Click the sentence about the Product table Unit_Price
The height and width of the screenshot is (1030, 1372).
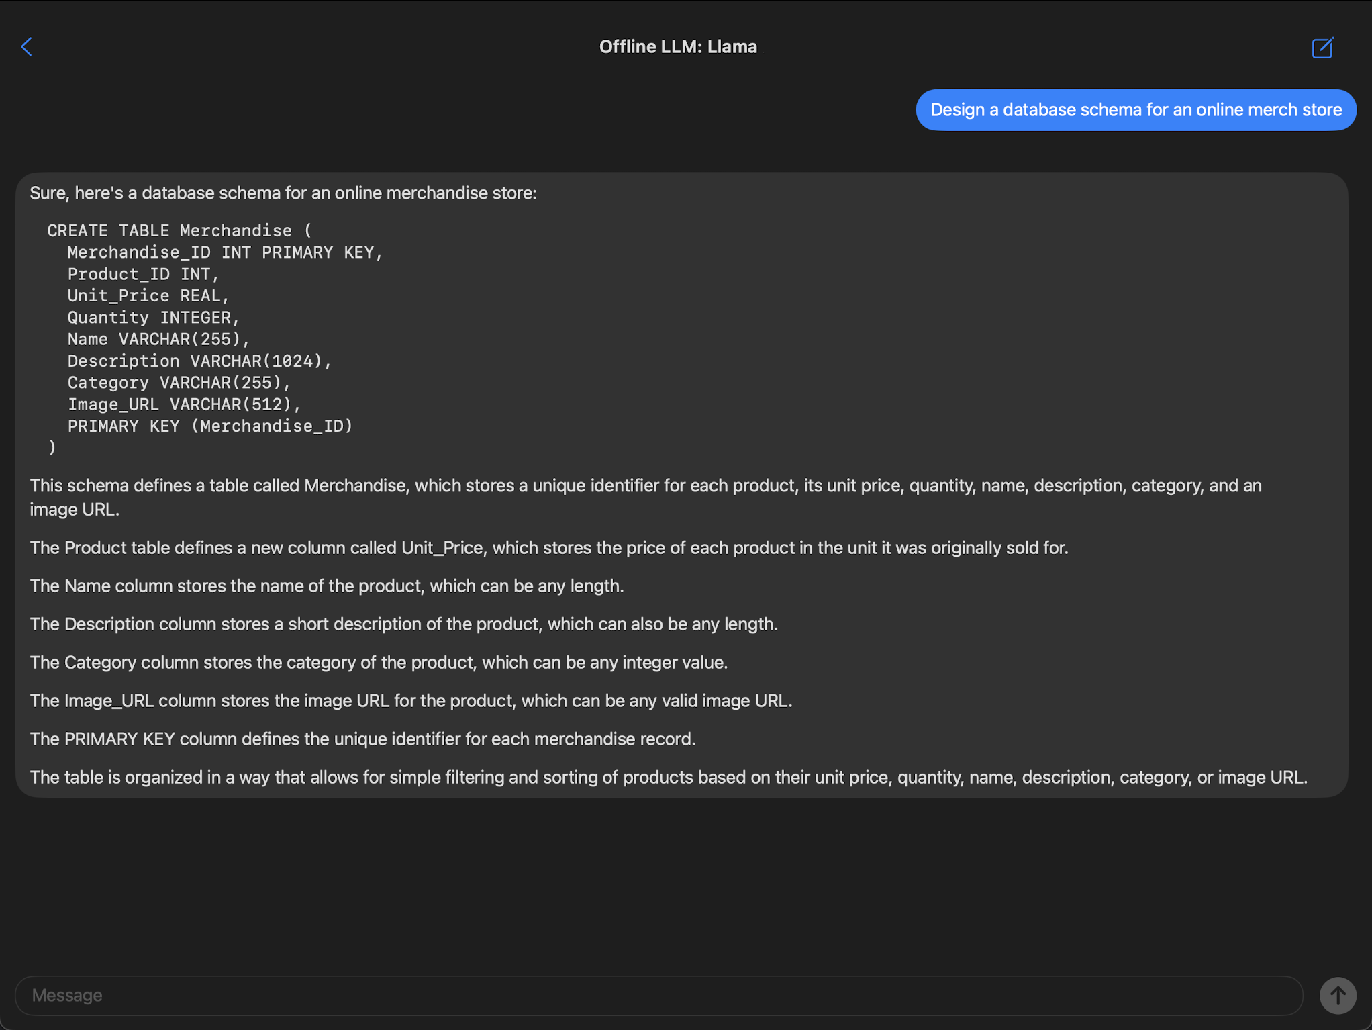click(549, 548)
